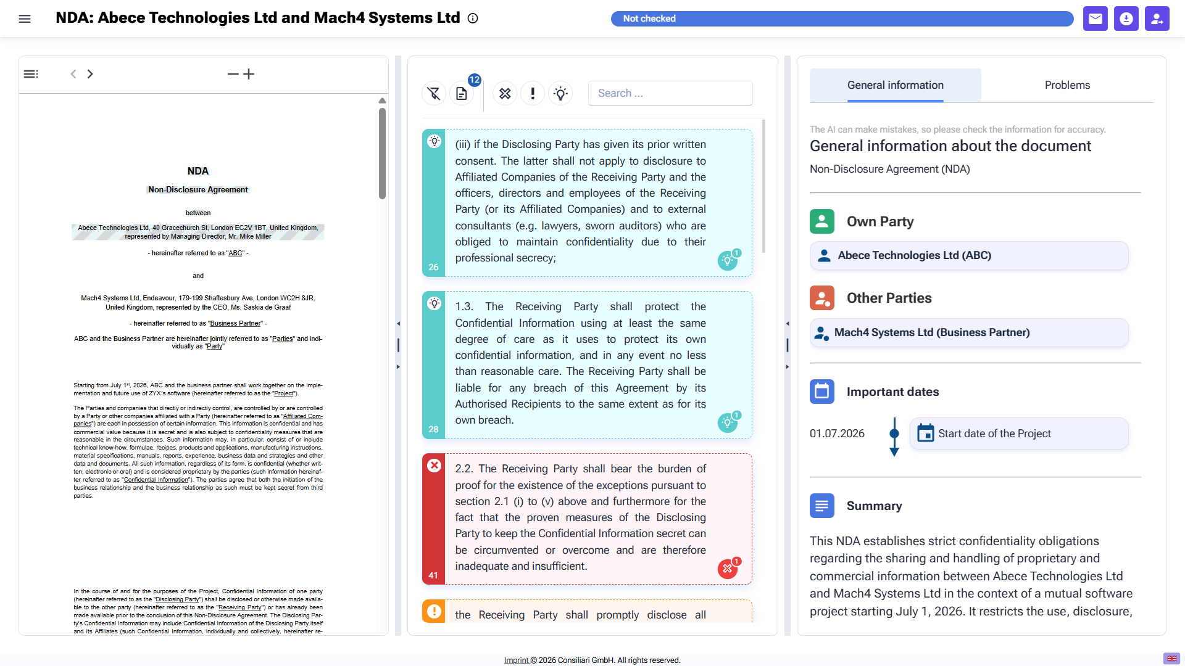Click the highlighted Abece Technologies address line
Screen dimensions: 1185x666
(x=198, y=232)
